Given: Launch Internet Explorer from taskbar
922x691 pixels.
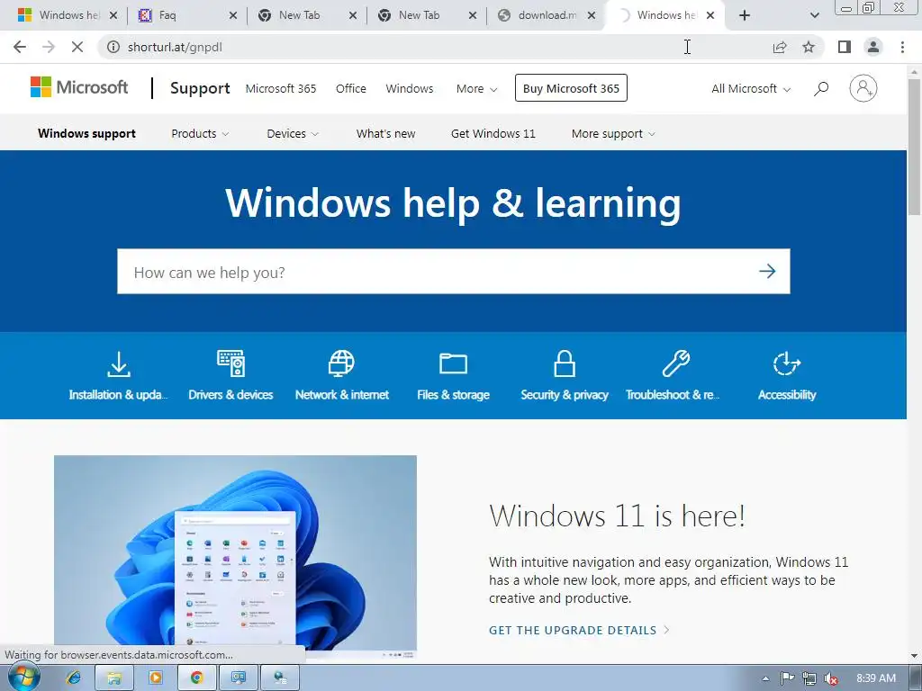Looking at the screenshot, I should tap(74, 678).
